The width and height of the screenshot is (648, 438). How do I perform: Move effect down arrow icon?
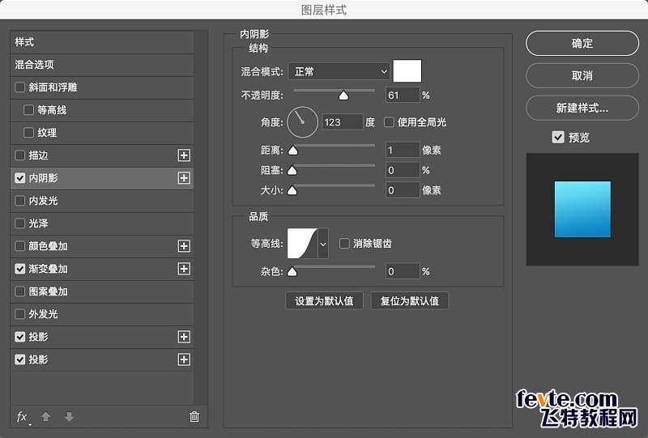pyautogui.click(x=69, y=416)
